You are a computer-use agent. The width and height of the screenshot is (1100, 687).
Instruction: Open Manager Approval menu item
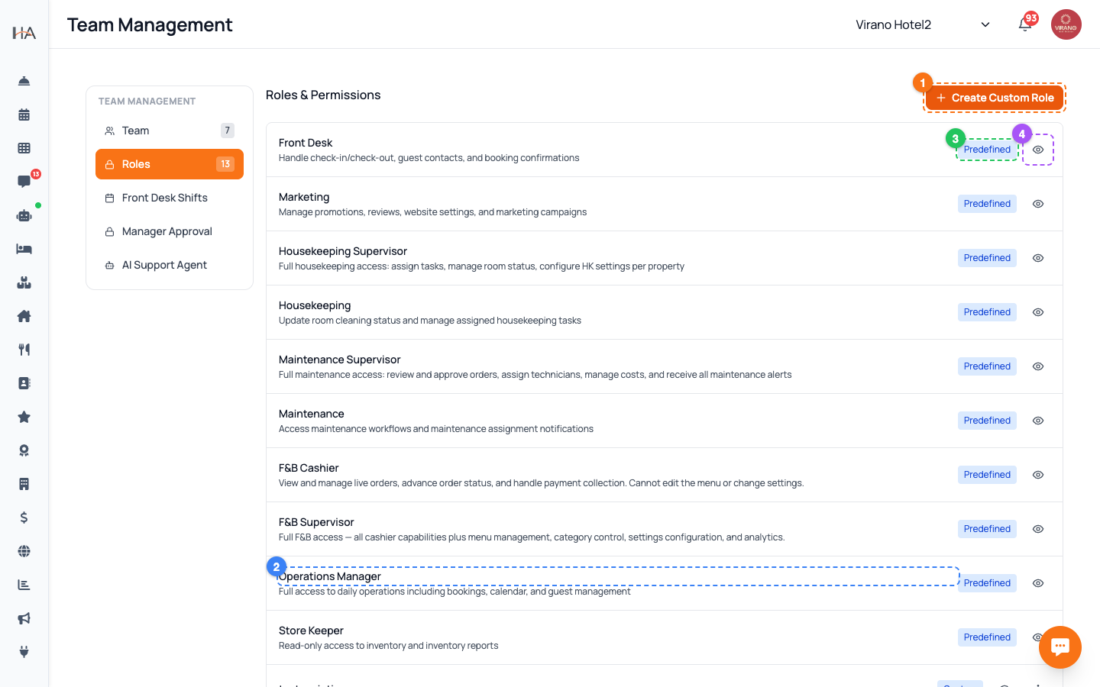170,231
